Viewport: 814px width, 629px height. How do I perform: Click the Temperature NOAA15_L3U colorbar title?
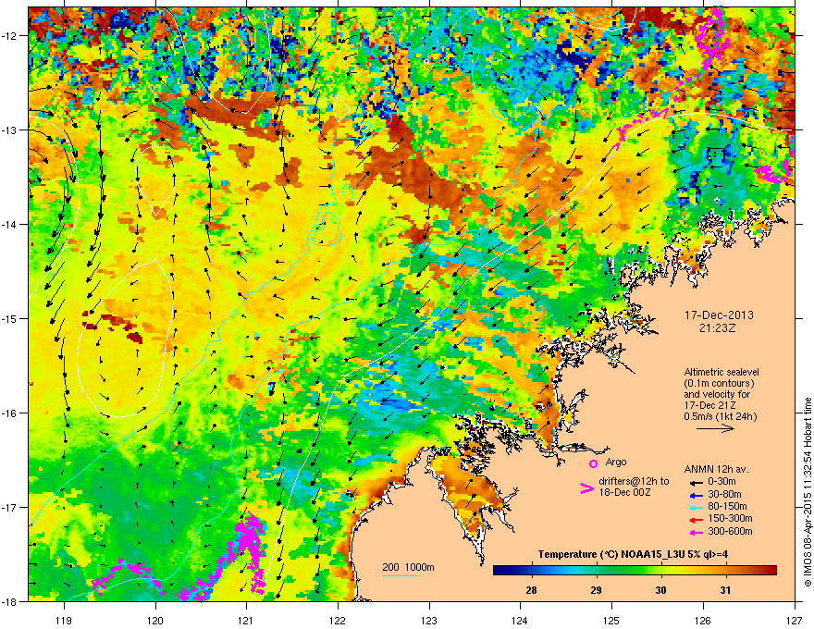point(633,554)
